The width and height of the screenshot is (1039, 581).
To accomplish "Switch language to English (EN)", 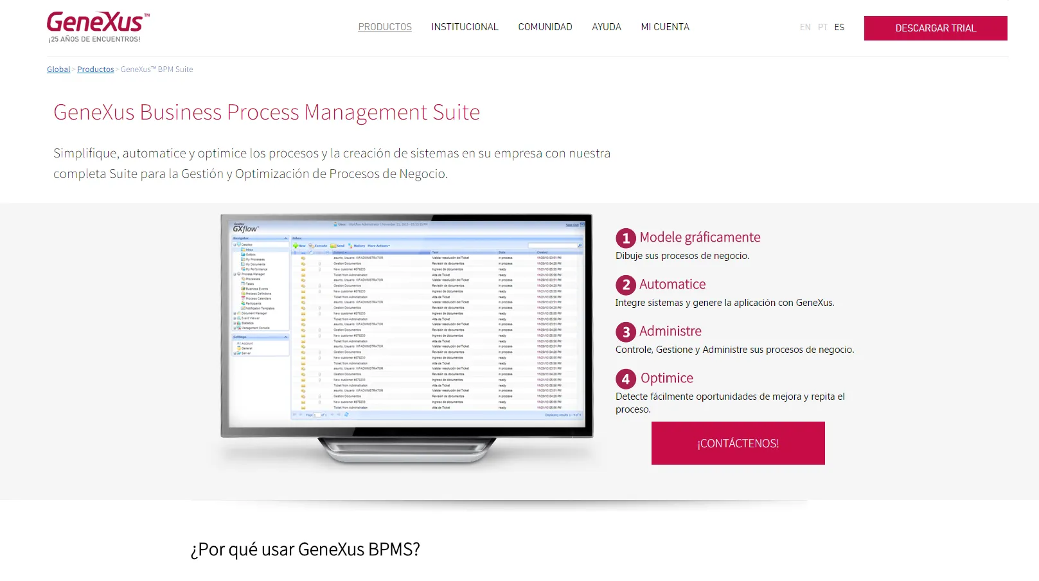I will coord(805,28).
